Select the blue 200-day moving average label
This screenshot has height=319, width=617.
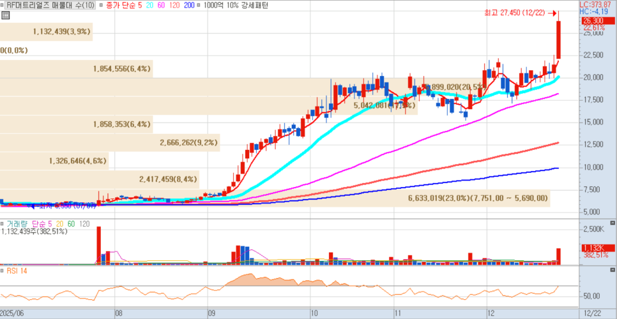(x=188, y=5)
